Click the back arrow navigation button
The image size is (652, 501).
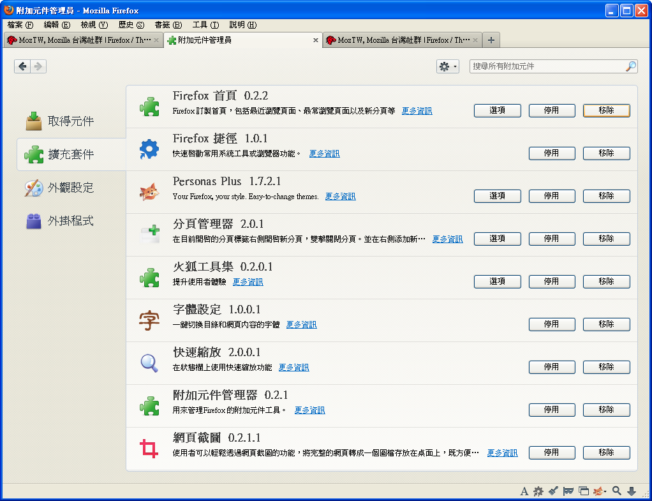coord(22,66)
